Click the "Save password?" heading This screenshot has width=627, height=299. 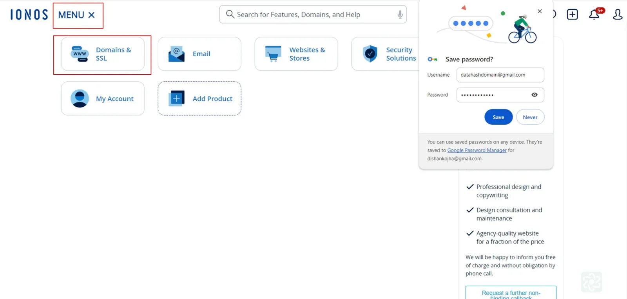point(469,59)
